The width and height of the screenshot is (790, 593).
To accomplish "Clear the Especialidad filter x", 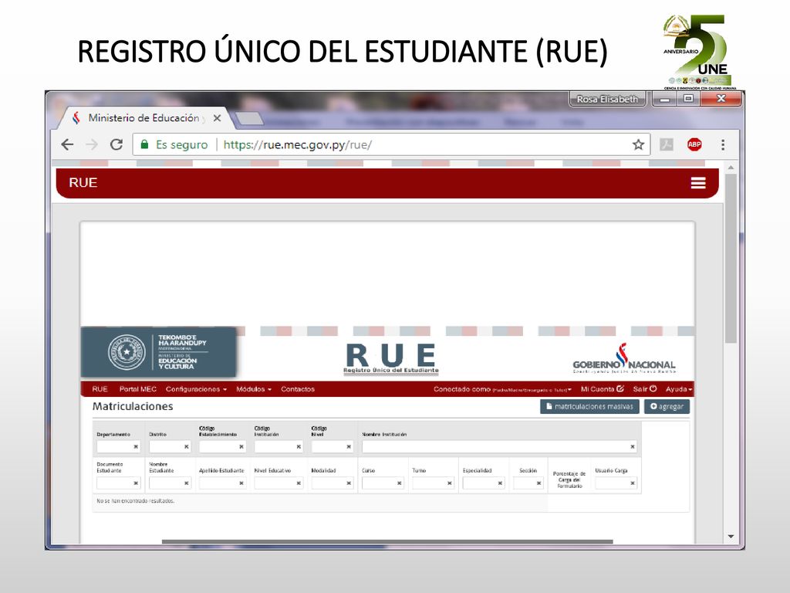I will 500,483.
